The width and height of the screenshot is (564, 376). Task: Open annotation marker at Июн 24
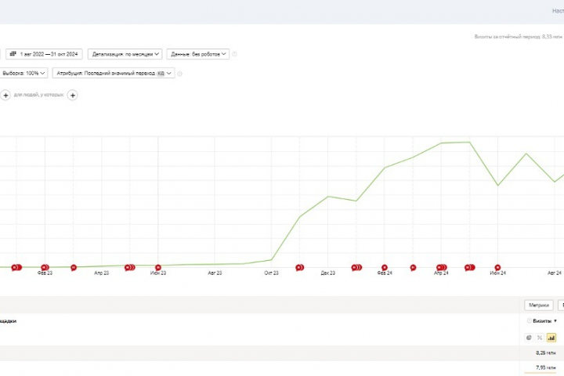point(497,267)
